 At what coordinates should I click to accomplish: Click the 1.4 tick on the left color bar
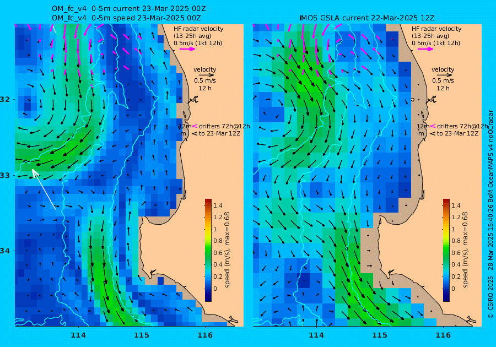pos(218,205)
